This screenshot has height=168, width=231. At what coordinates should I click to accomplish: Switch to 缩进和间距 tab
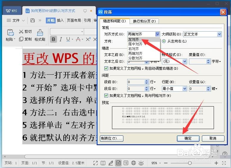click(x=114, y=21)
